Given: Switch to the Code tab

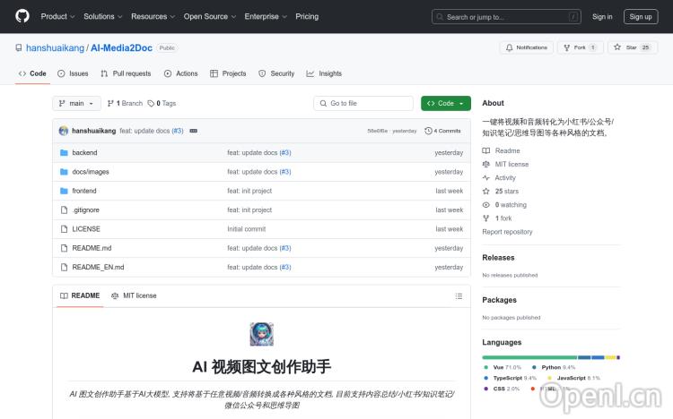Looking at the screenshot, I should coord(32,73).
